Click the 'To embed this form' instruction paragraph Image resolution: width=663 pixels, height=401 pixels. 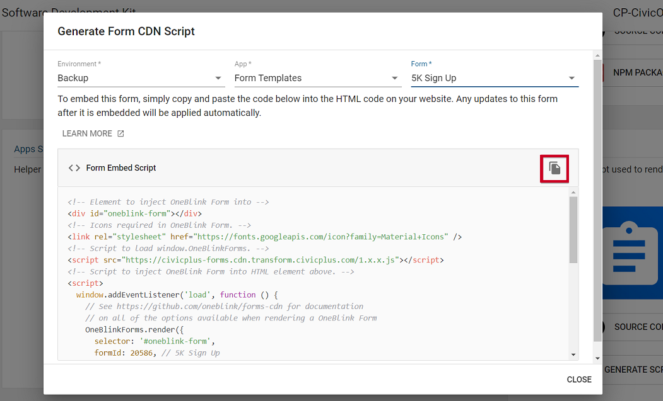click(x=308, y=106)
